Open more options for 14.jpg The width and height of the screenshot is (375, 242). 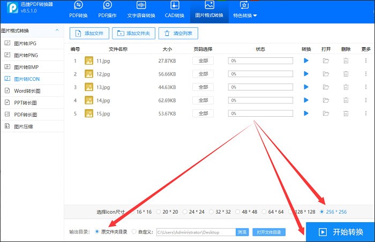(366, 100)
